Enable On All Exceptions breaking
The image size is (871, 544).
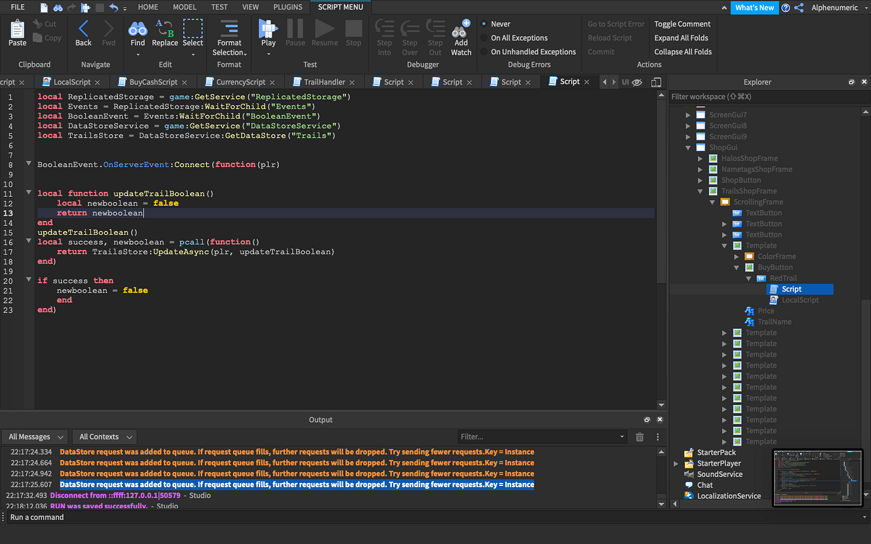519,37
